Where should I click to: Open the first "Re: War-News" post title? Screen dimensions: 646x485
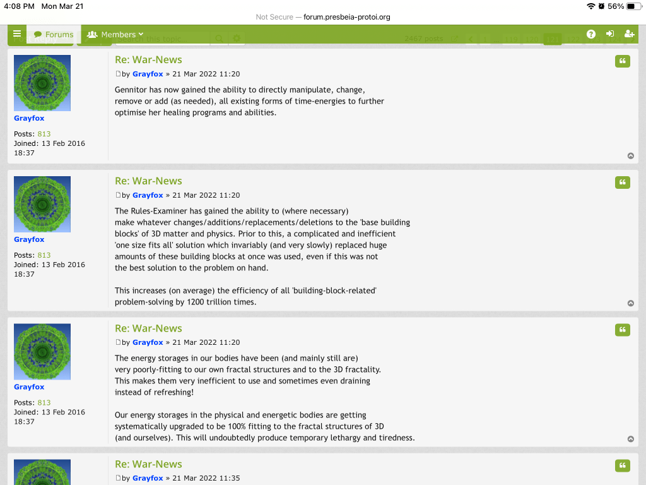pyautogui.click(x=148, y=60)
